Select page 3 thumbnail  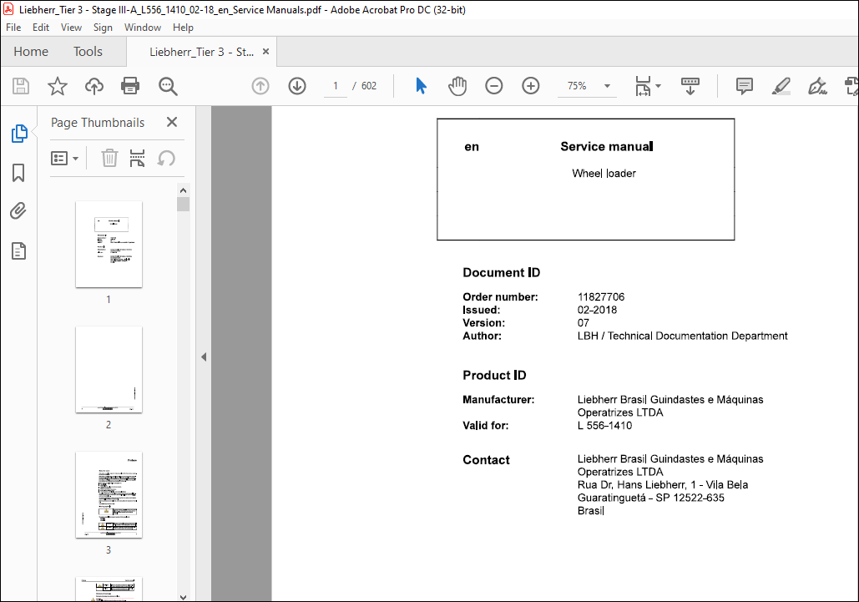pyautogui.click(x=109, y=494)
